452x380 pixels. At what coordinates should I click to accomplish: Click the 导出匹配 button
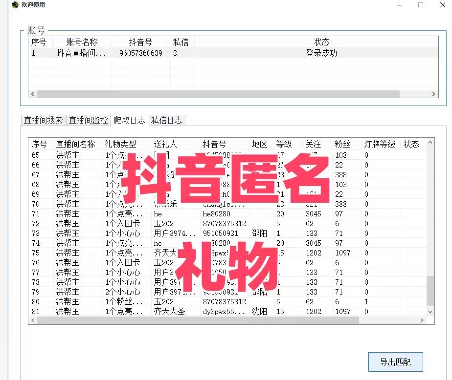[x=395, y=361]
